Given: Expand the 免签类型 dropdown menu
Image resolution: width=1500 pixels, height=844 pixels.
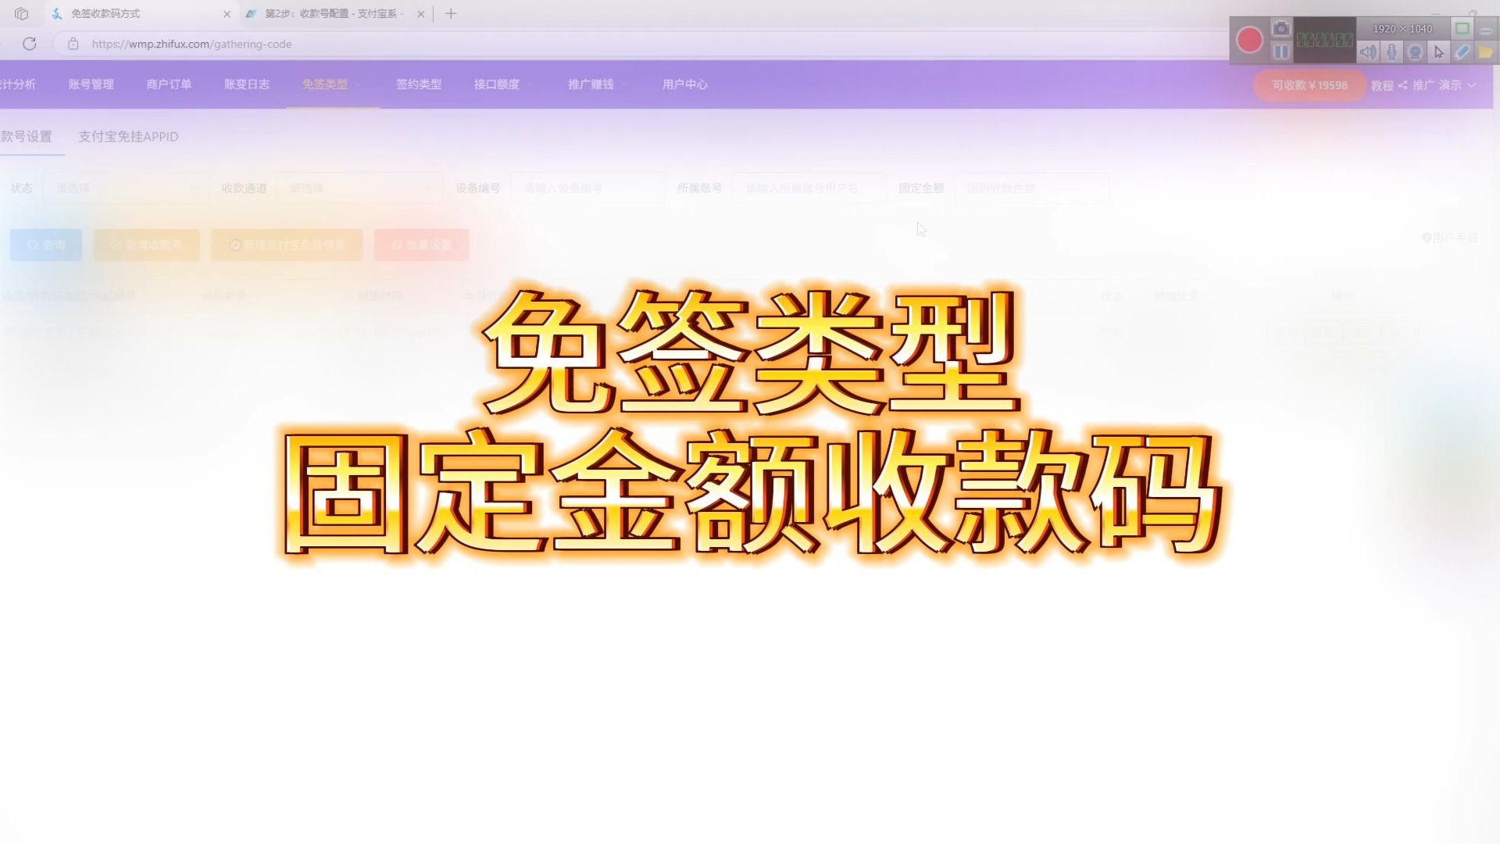Looking at the screenshot, I should click(332, 84).
